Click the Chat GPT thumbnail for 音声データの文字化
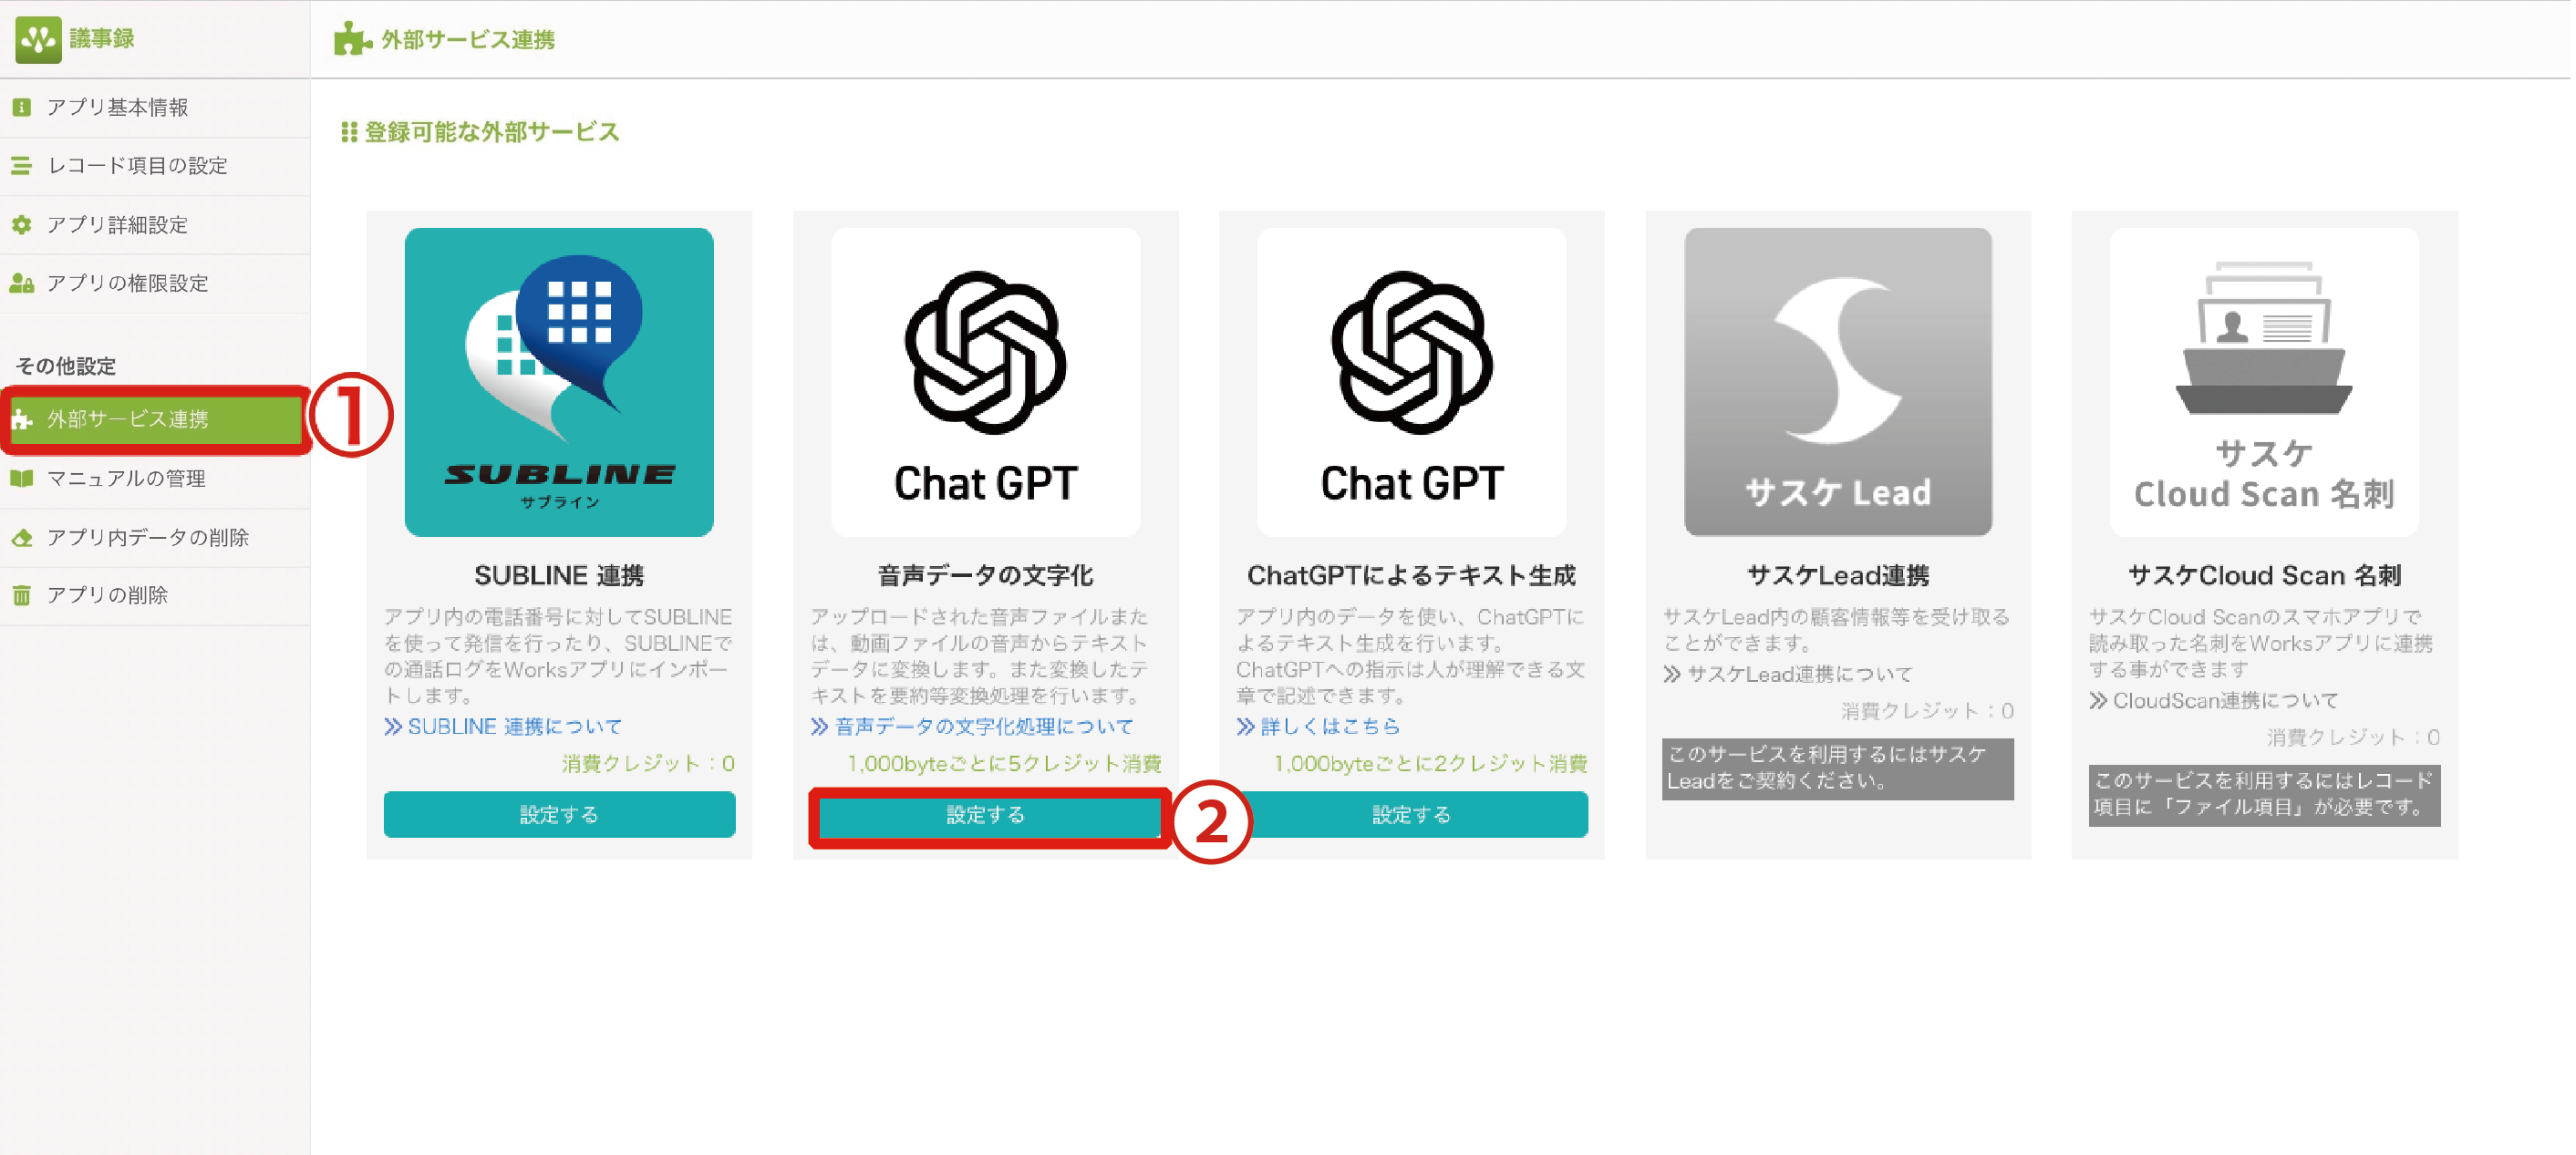This screenshot has width=2576, height=1155. click(985, 382)
